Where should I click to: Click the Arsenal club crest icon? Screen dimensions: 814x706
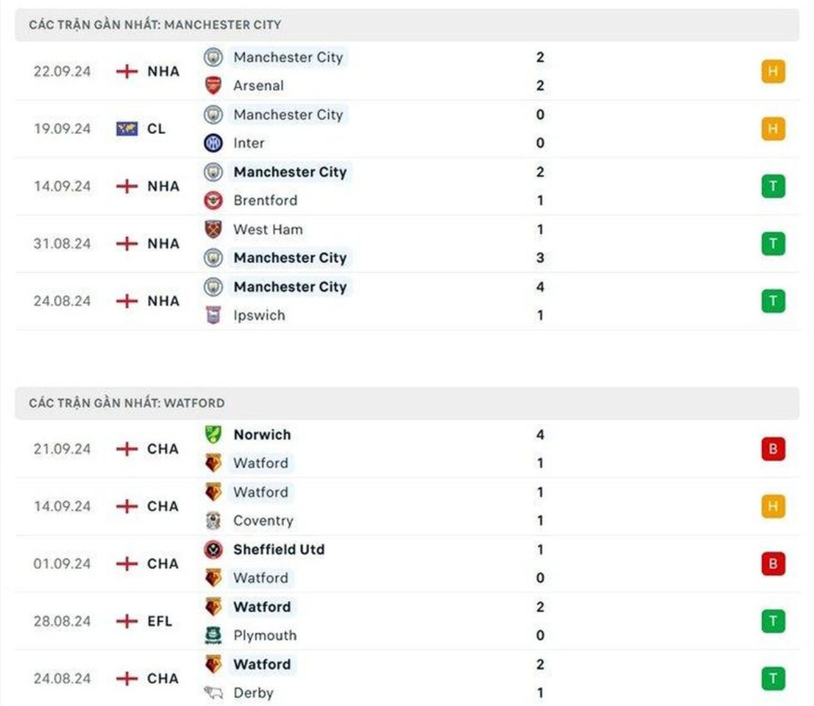point(214,85)
